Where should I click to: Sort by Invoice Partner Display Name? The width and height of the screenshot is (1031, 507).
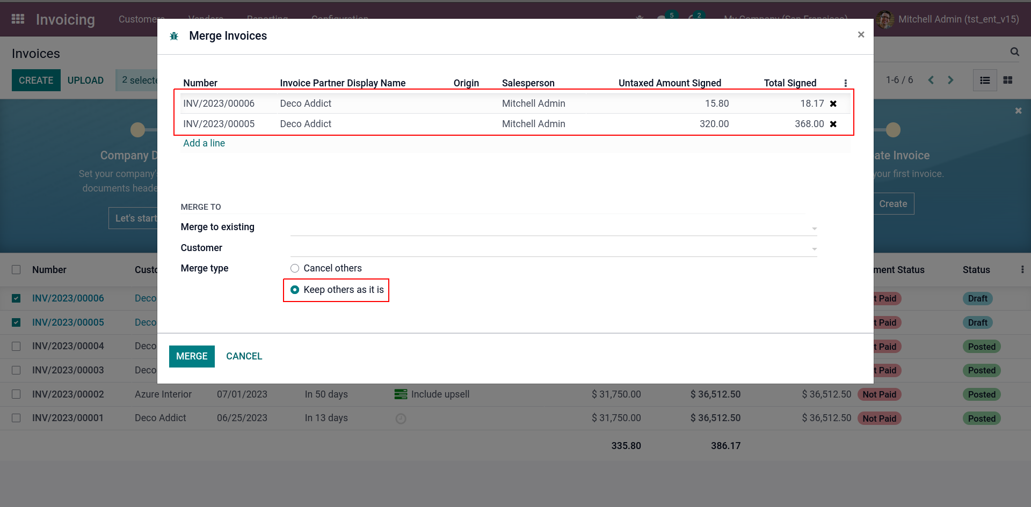point(343,83)
